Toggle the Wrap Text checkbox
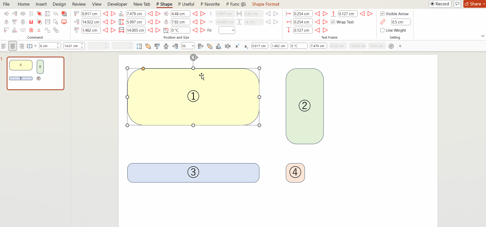Viewport: 486px width, 227px height. pyautogui.click(x=333, y=22)
